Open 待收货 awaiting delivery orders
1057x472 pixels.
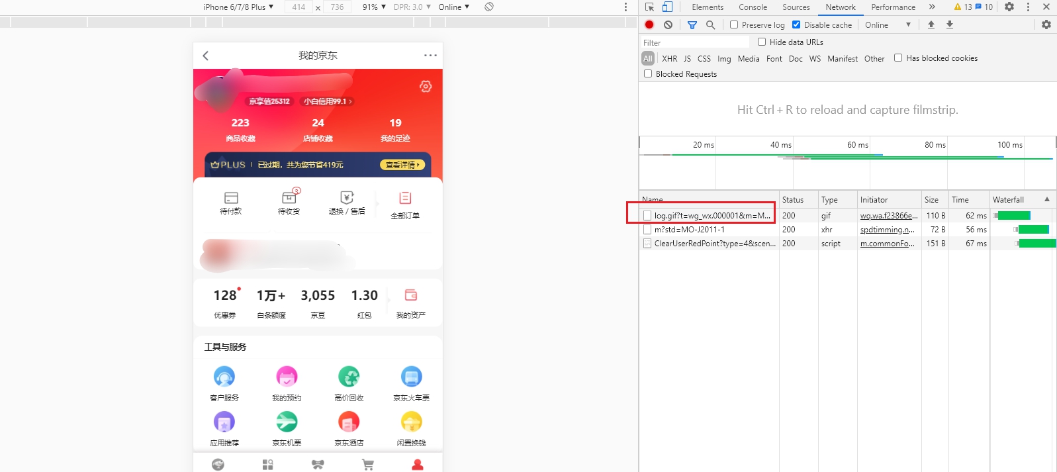point(289,203)
